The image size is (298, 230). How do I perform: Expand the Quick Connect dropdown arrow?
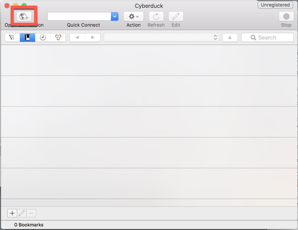click(x=115, y=16)
